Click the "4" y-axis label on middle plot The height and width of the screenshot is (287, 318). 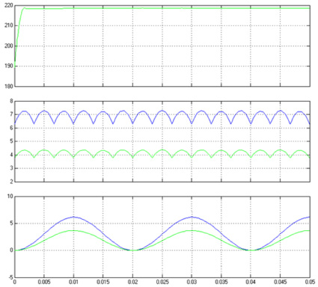coord(10,155)
